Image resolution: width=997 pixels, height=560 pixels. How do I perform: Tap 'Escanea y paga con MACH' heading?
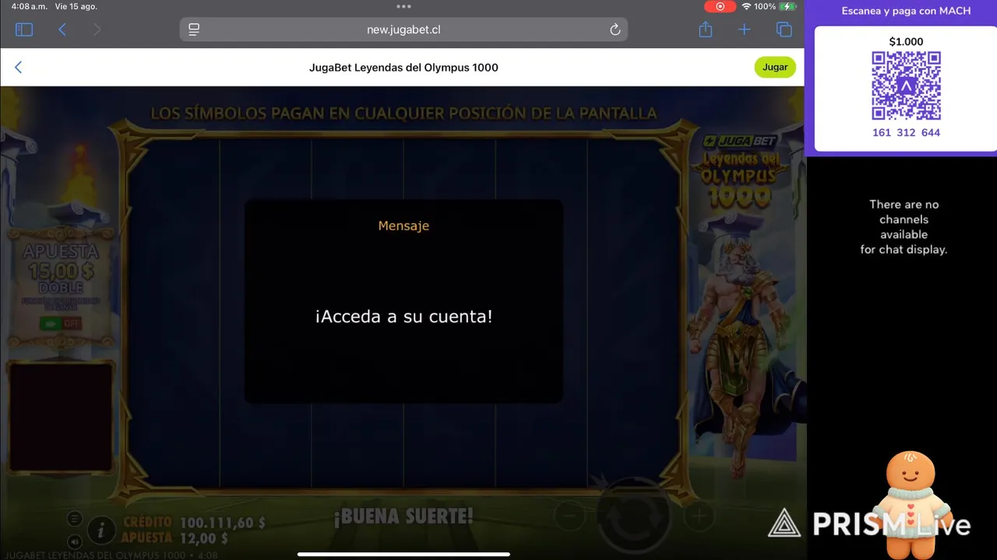click(x=906, y=11)
